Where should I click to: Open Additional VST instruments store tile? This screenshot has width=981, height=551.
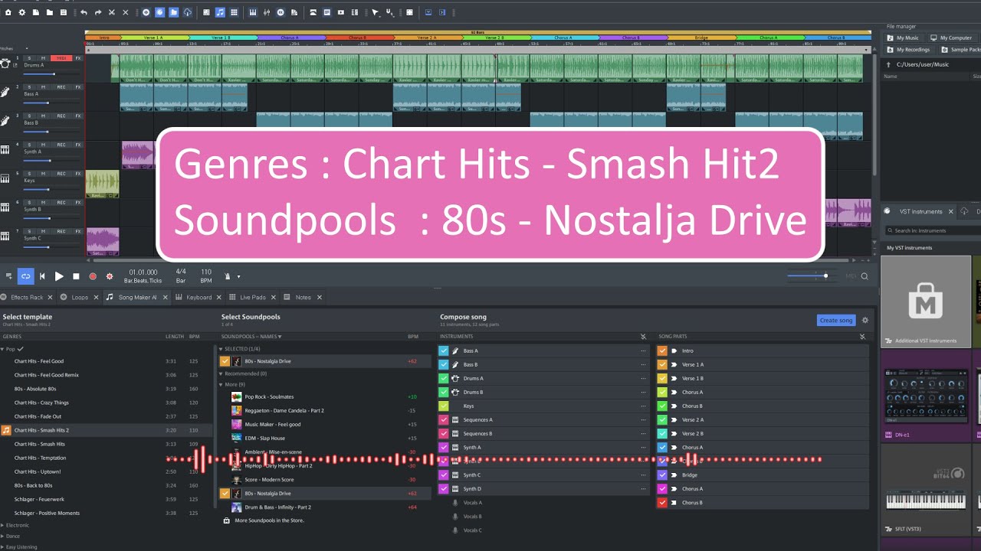926,301
